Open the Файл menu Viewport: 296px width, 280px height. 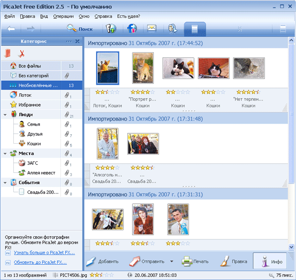[x=9, y=16]
